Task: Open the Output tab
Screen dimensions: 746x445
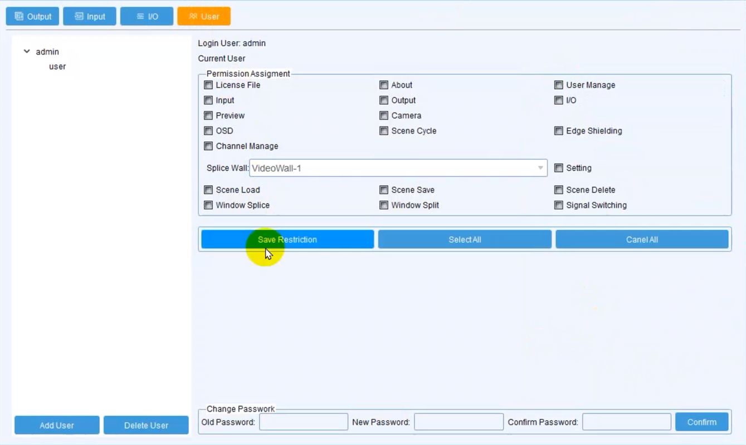Action: pyautogui.click(x=32, y=16)
